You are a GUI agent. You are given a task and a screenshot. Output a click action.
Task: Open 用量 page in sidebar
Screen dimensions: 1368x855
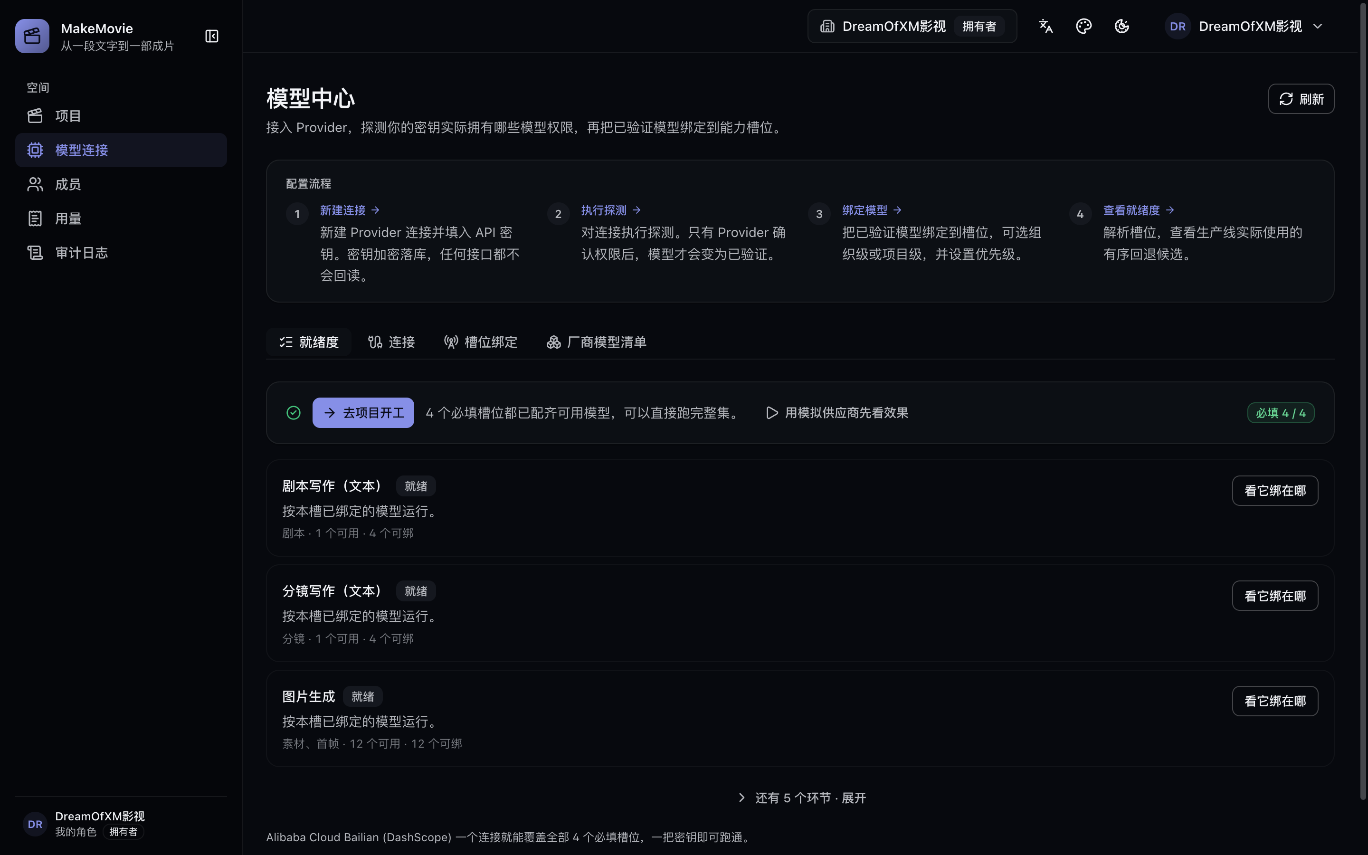(121, 218)
